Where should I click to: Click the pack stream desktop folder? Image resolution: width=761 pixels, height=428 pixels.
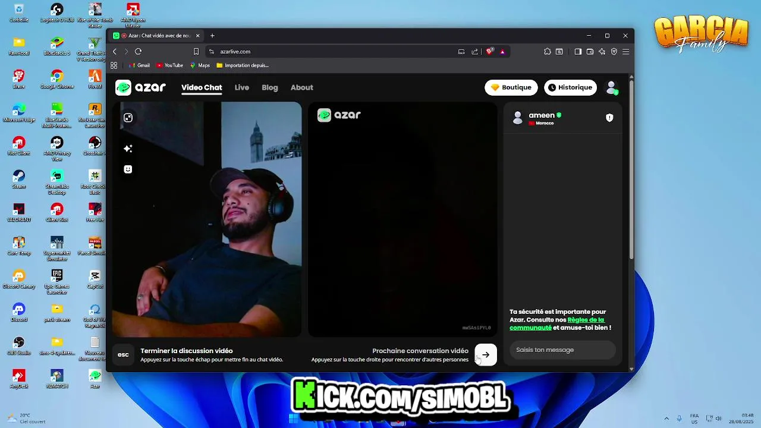pyautogui.click(x=57, y=313)
